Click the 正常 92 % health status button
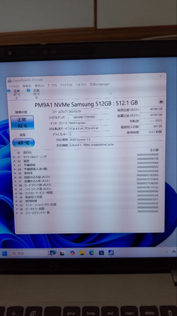 (x=22, y=123)
